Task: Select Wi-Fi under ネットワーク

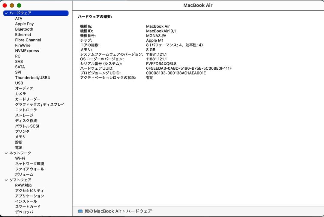Action: (20, 158)
